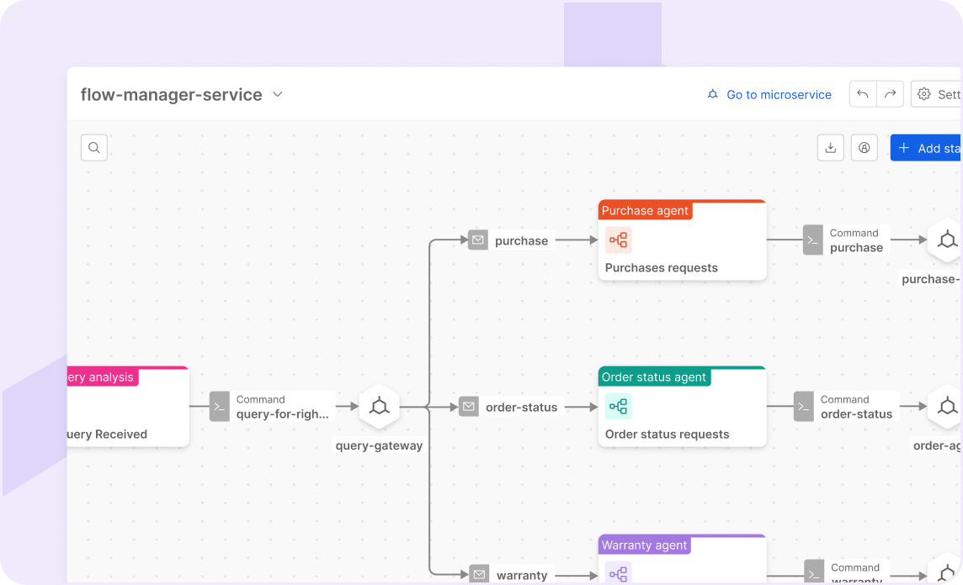The width and height of the screenshot is (963, 585).
Task: Click the envelope icon on the warranty topic node
Action: coord(478,573)
